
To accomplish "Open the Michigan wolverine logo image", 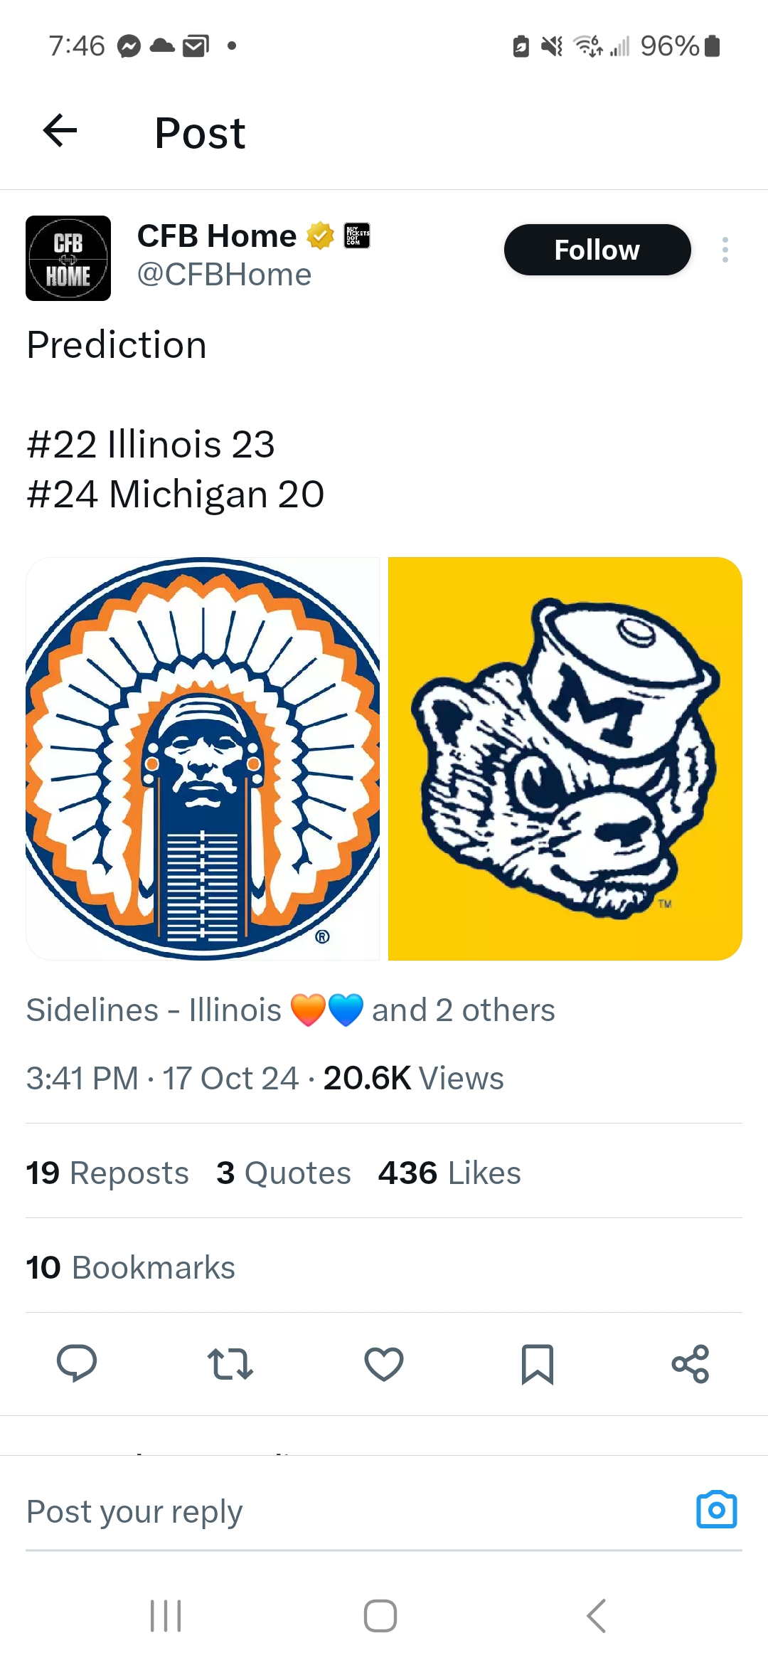I will click(565, 758).
